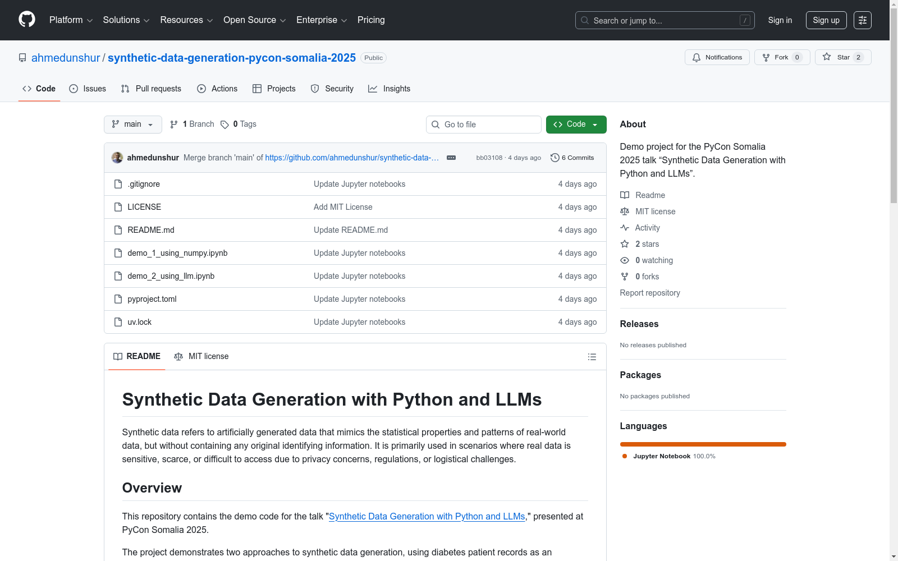
Task: Click the file icon beside uv.lock
Action: [118, 322]
